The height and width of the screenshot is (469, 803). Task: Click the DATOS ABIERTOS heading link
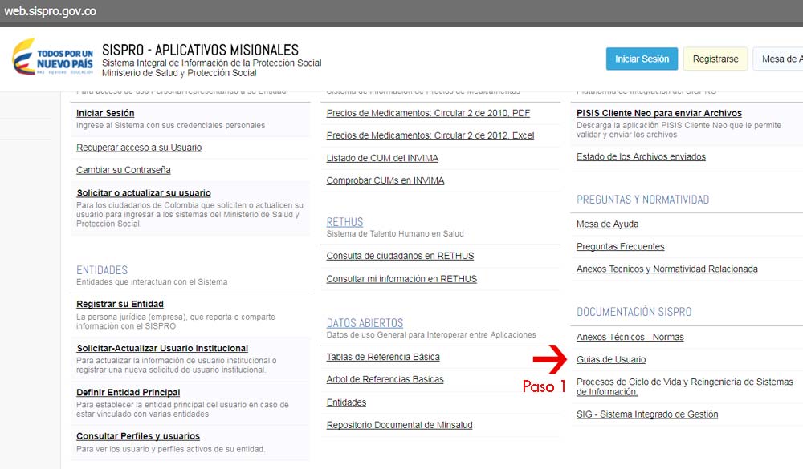(365, 323)
